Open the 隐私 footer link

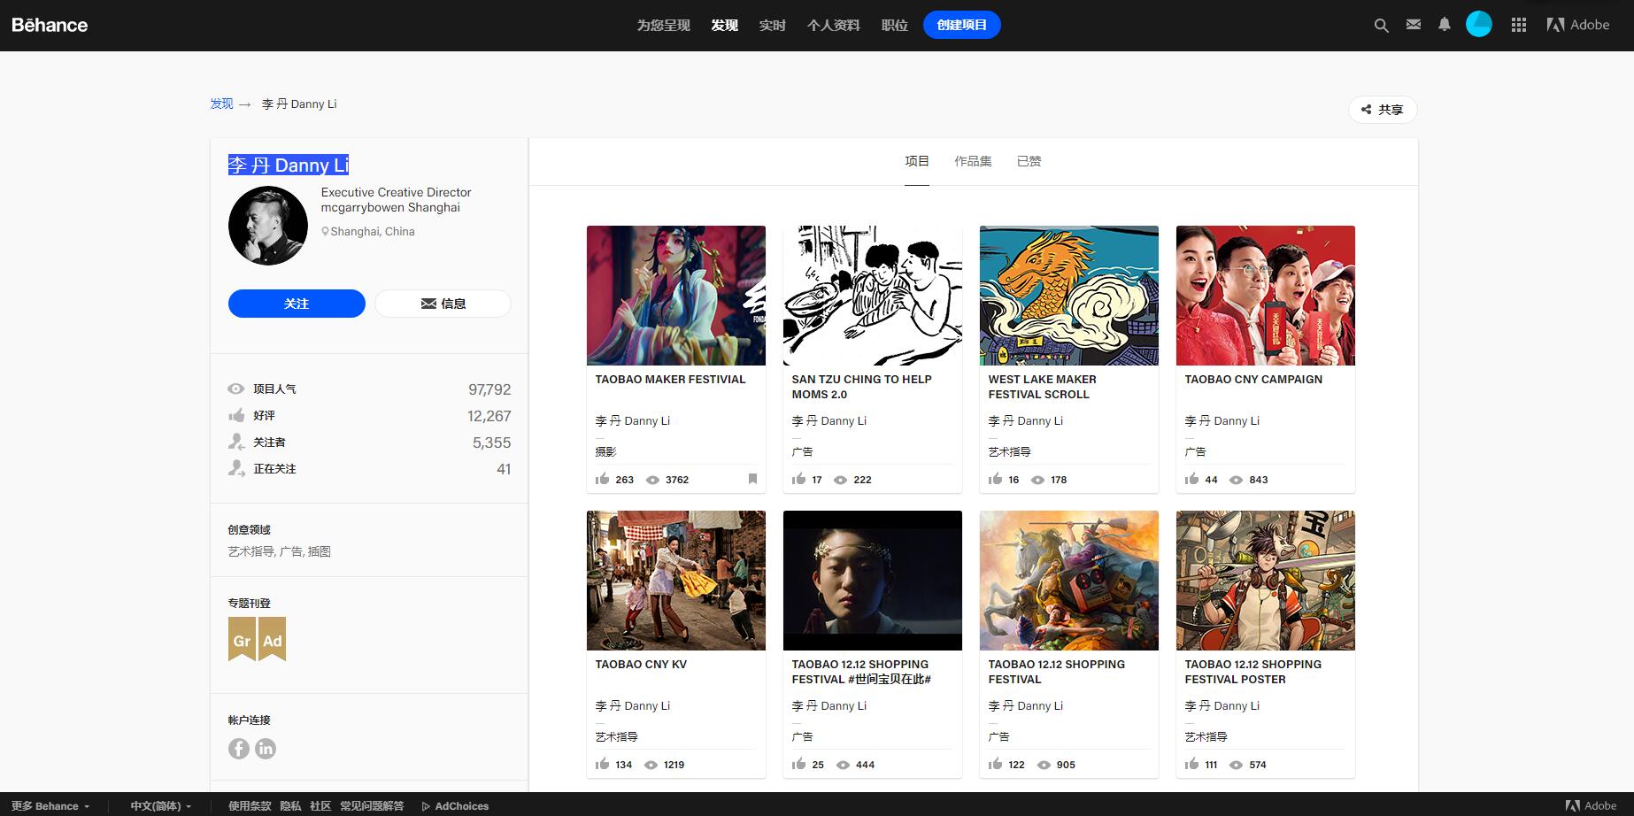(x=290, y=805)
